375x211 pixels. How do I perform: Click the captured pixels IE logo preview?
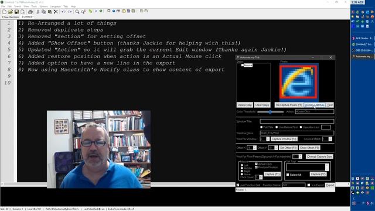click(299, 82)
